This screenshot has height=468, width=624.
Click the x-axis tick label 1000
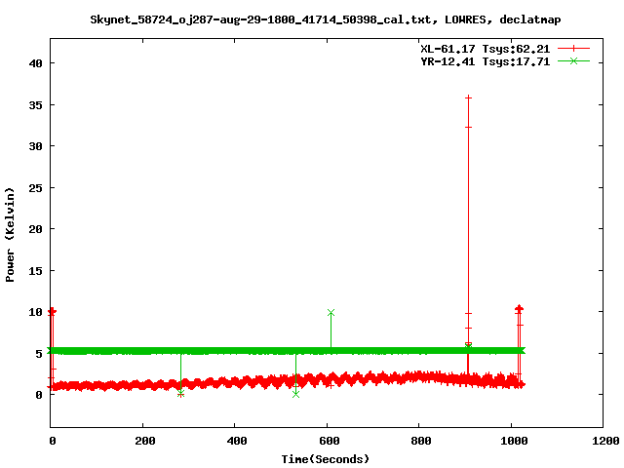tap(514, 441)
